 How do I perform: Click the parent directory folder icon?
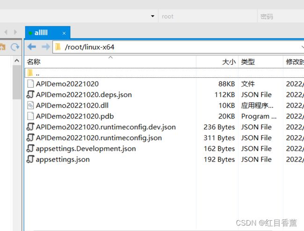30,73
